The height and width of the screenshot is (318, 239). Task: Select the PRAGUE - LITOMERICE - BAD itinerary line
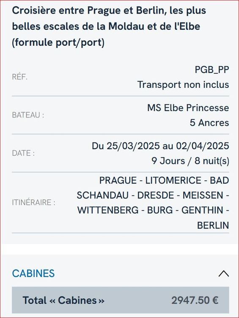(x=164, y=180)
